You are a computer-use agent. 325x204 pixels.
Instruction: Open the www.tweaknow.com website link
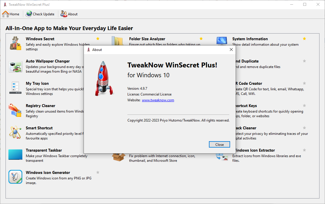pyautogui.click(x=158, y=100)
